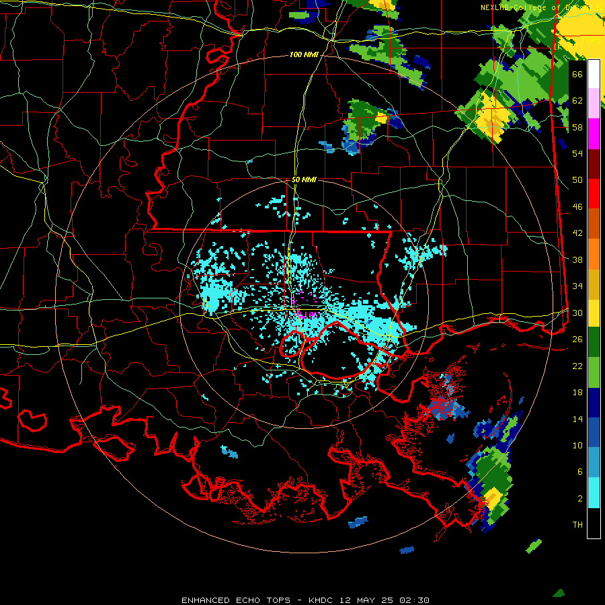The image size is (605, 605).
Task: Click the "ENHANCED ECHO TOPS" title text
Action: (x=236, y=600)
